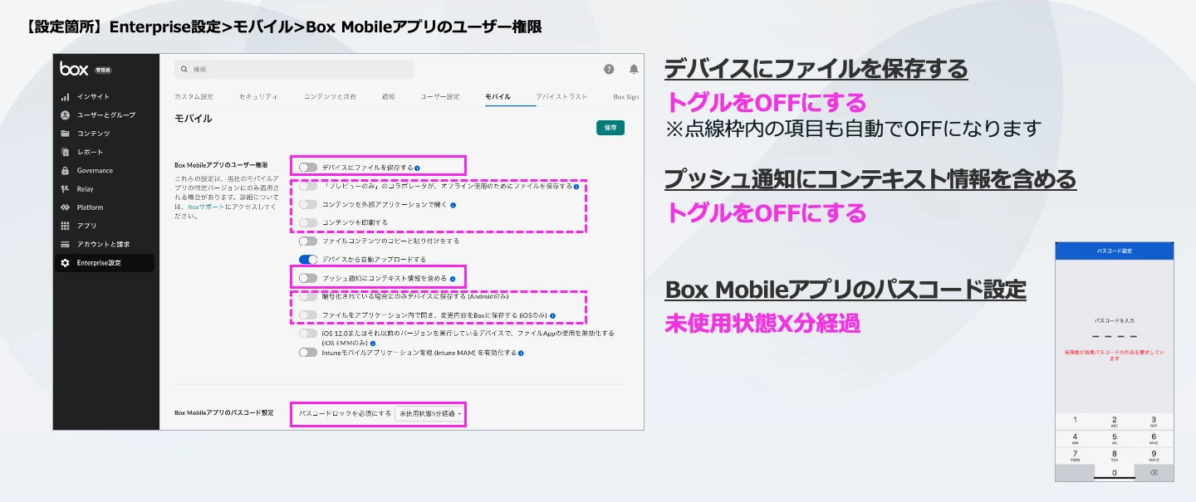Screen dimensions: 1196x502
Task: Toggle プッシュ通知にコンテキスト情報を含める switch
Action: pyautogui.click(x=308, y=278)
